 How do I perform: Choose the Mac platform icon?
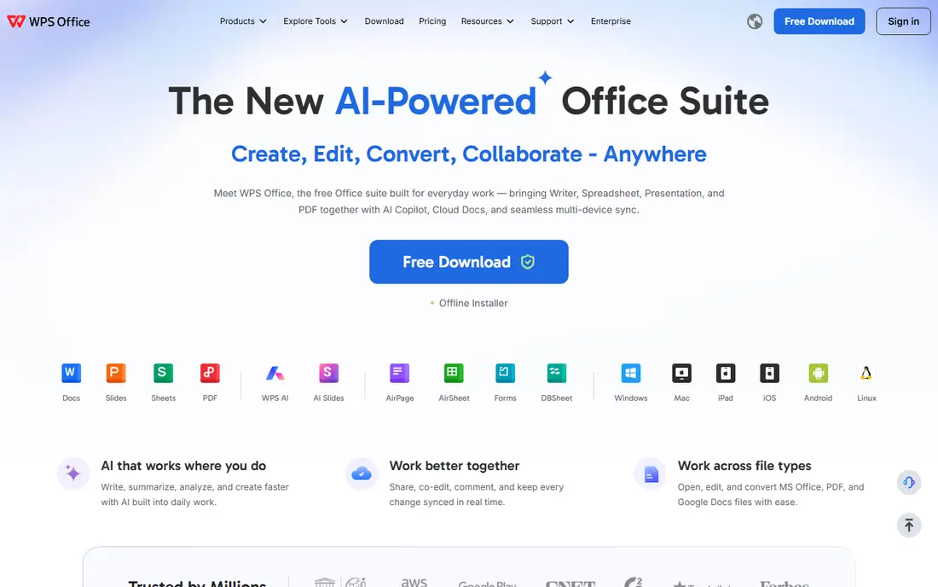[681, 374]
